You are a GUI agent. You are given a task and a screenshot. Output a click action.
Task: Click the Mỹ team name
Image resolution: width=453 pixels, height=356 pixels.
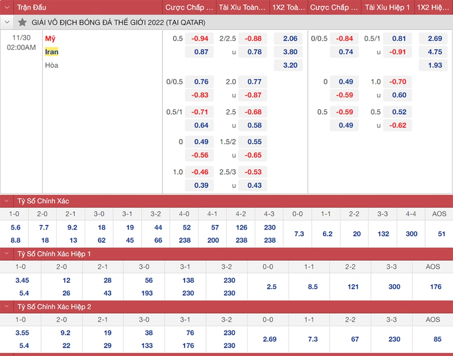point(51,38)
